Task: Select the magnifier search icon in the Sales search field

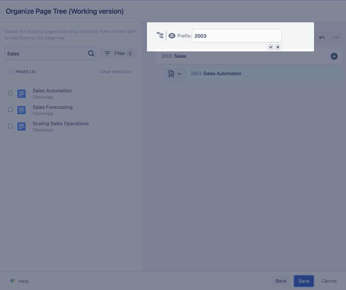Action: coord(91,53)
